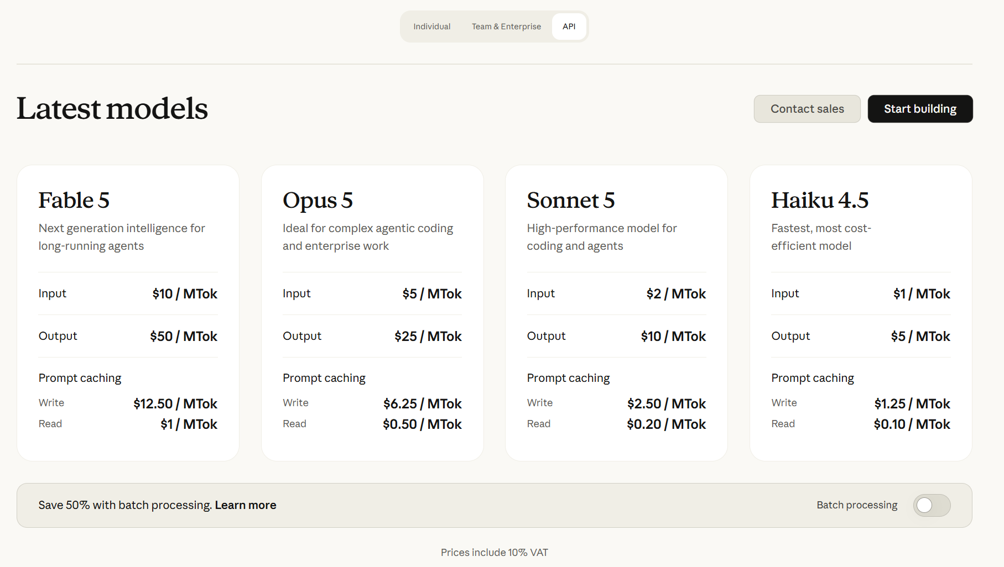This screenshot has height=567, width=1004.
Task: Click Opus 5 cache read price $0.50 / MTok
Action: pyautogui.click(x=422, y=424)
